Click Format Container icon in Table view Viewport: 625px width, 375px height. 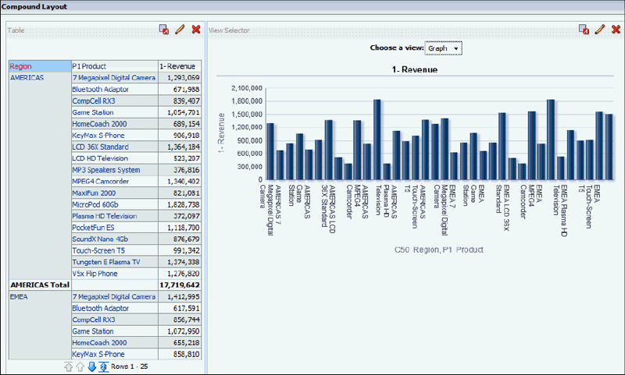coord(164,30)
